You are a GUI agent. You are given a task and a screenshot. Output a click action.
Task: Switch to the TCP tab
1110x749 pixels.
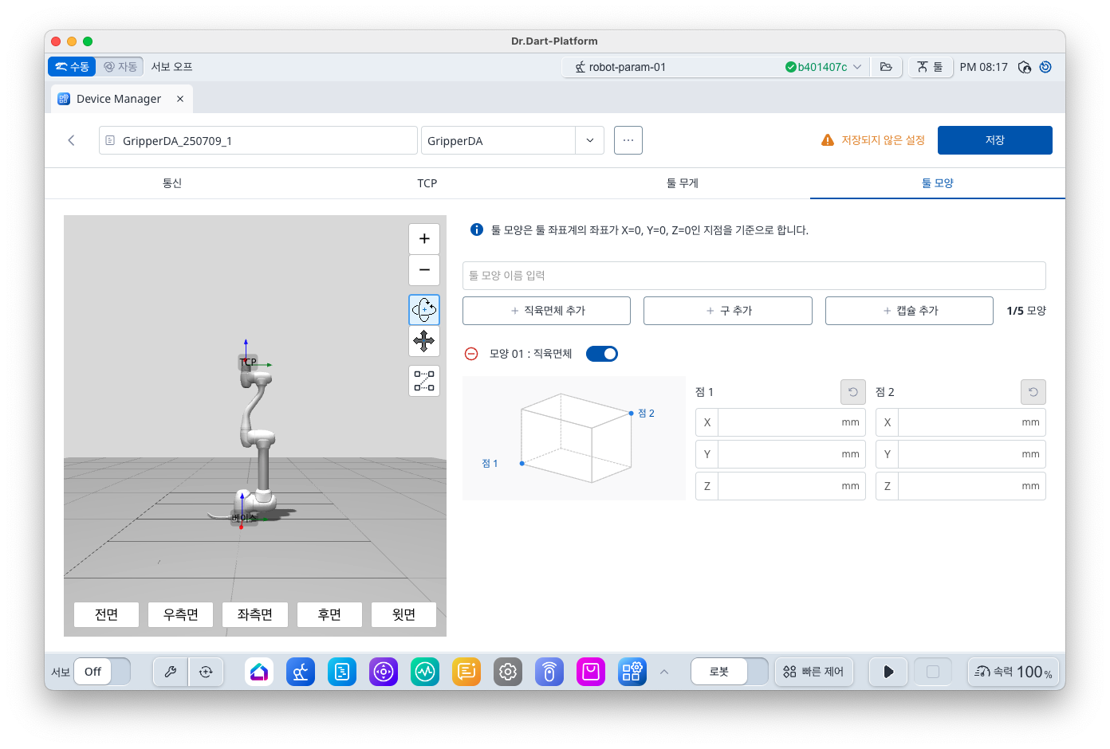coord(427,183)
